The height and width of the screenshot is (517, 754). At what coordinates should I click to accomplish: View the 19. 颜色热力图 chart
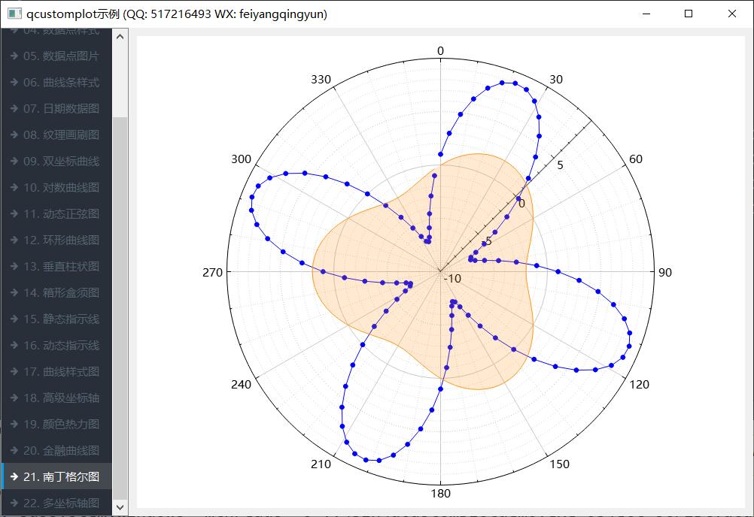[x=60, y=425]
